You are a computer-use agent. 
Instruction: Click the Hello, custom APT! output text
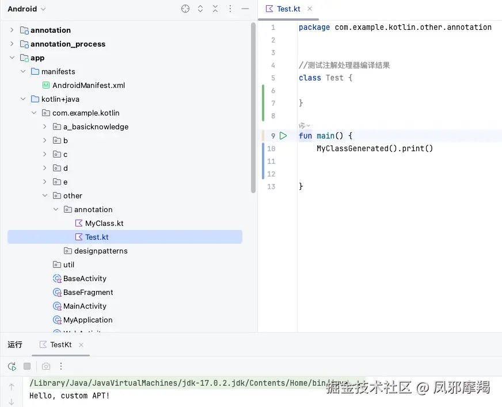pyautogui.click(x=70, y=396)
